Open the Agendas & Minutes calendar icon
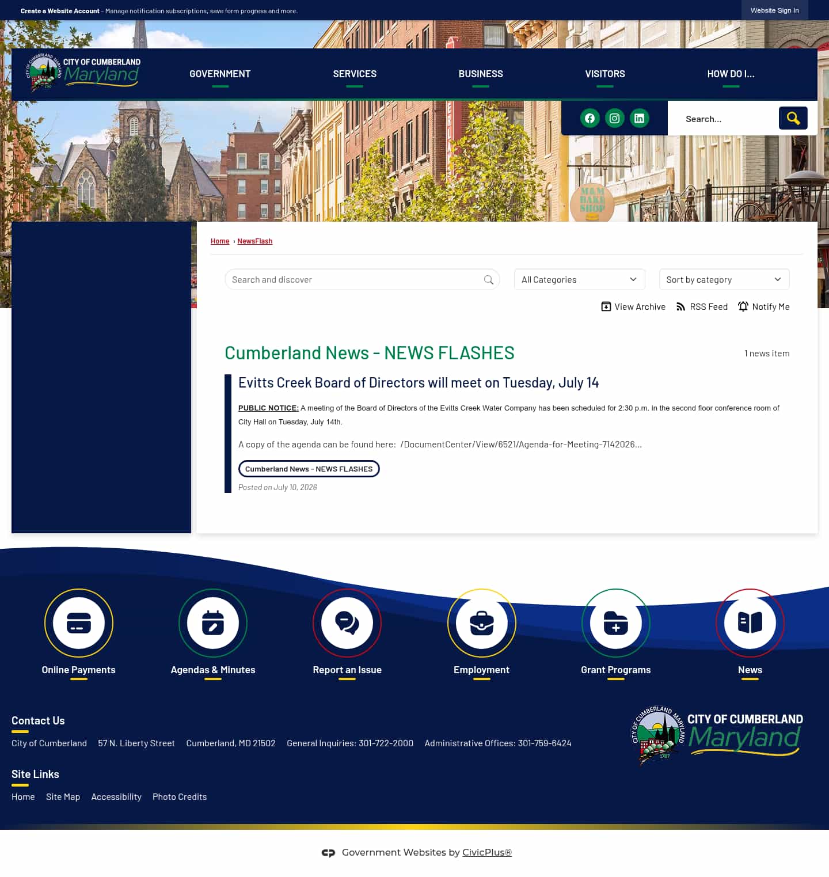 tap(213, 623)
